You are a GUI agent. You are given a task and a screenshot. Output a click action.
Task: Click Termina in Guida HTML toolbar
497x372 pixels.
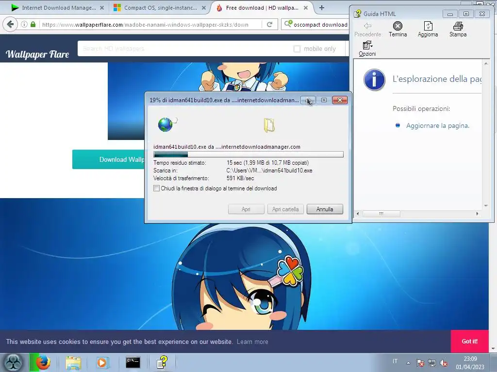point(398,30)
